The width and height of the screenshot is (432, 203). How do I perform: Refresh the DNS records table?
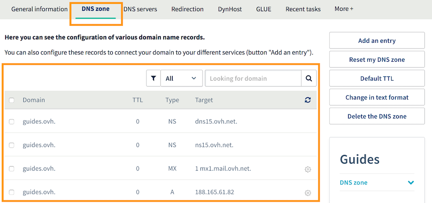308,100
